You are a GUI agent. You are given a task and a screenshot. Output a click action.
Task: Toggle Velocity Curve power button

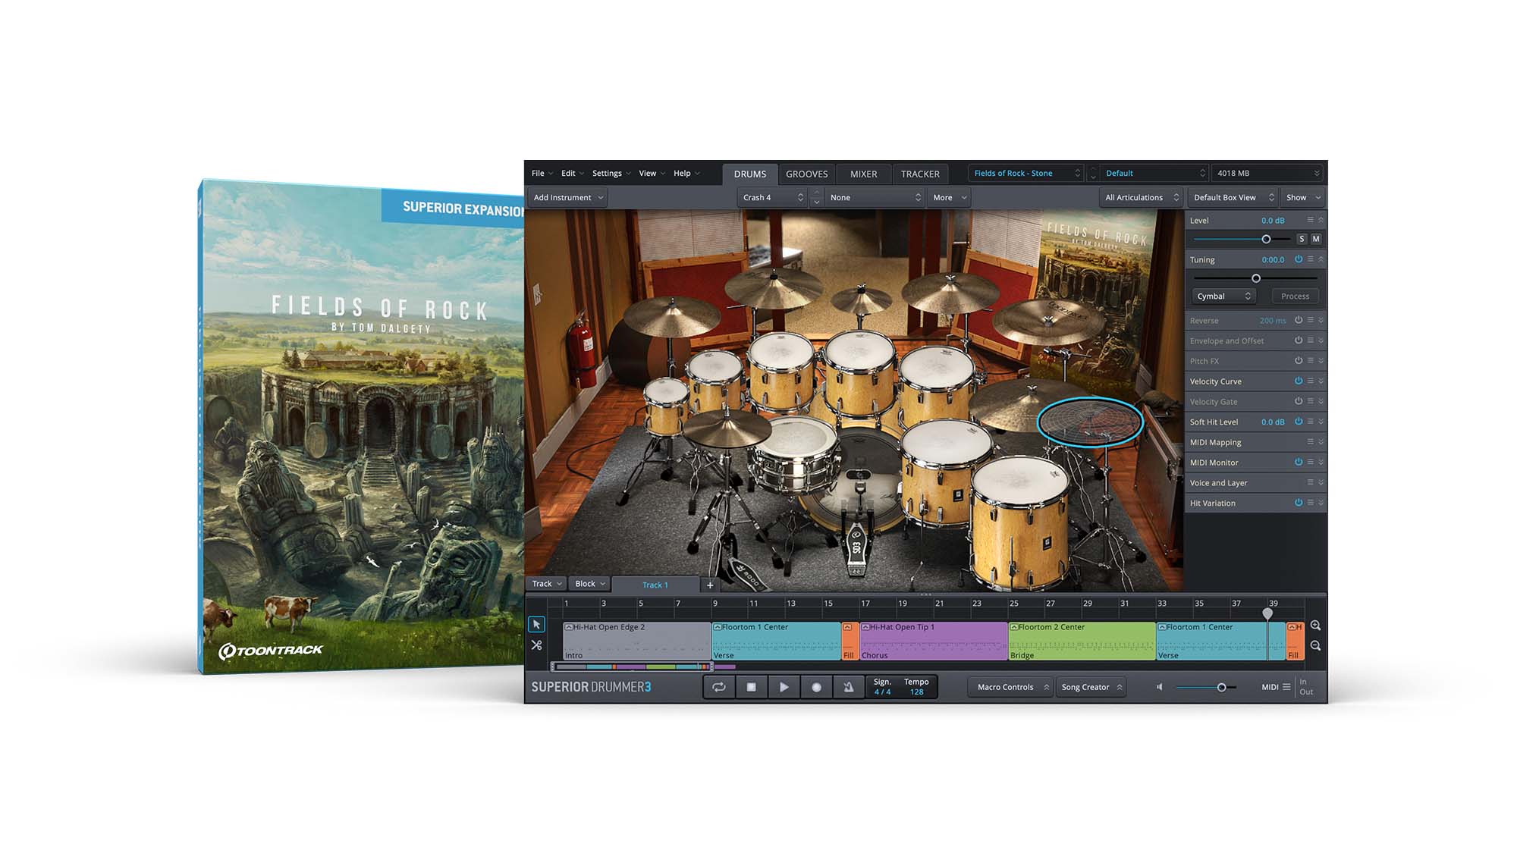(x=1298, y=381)
